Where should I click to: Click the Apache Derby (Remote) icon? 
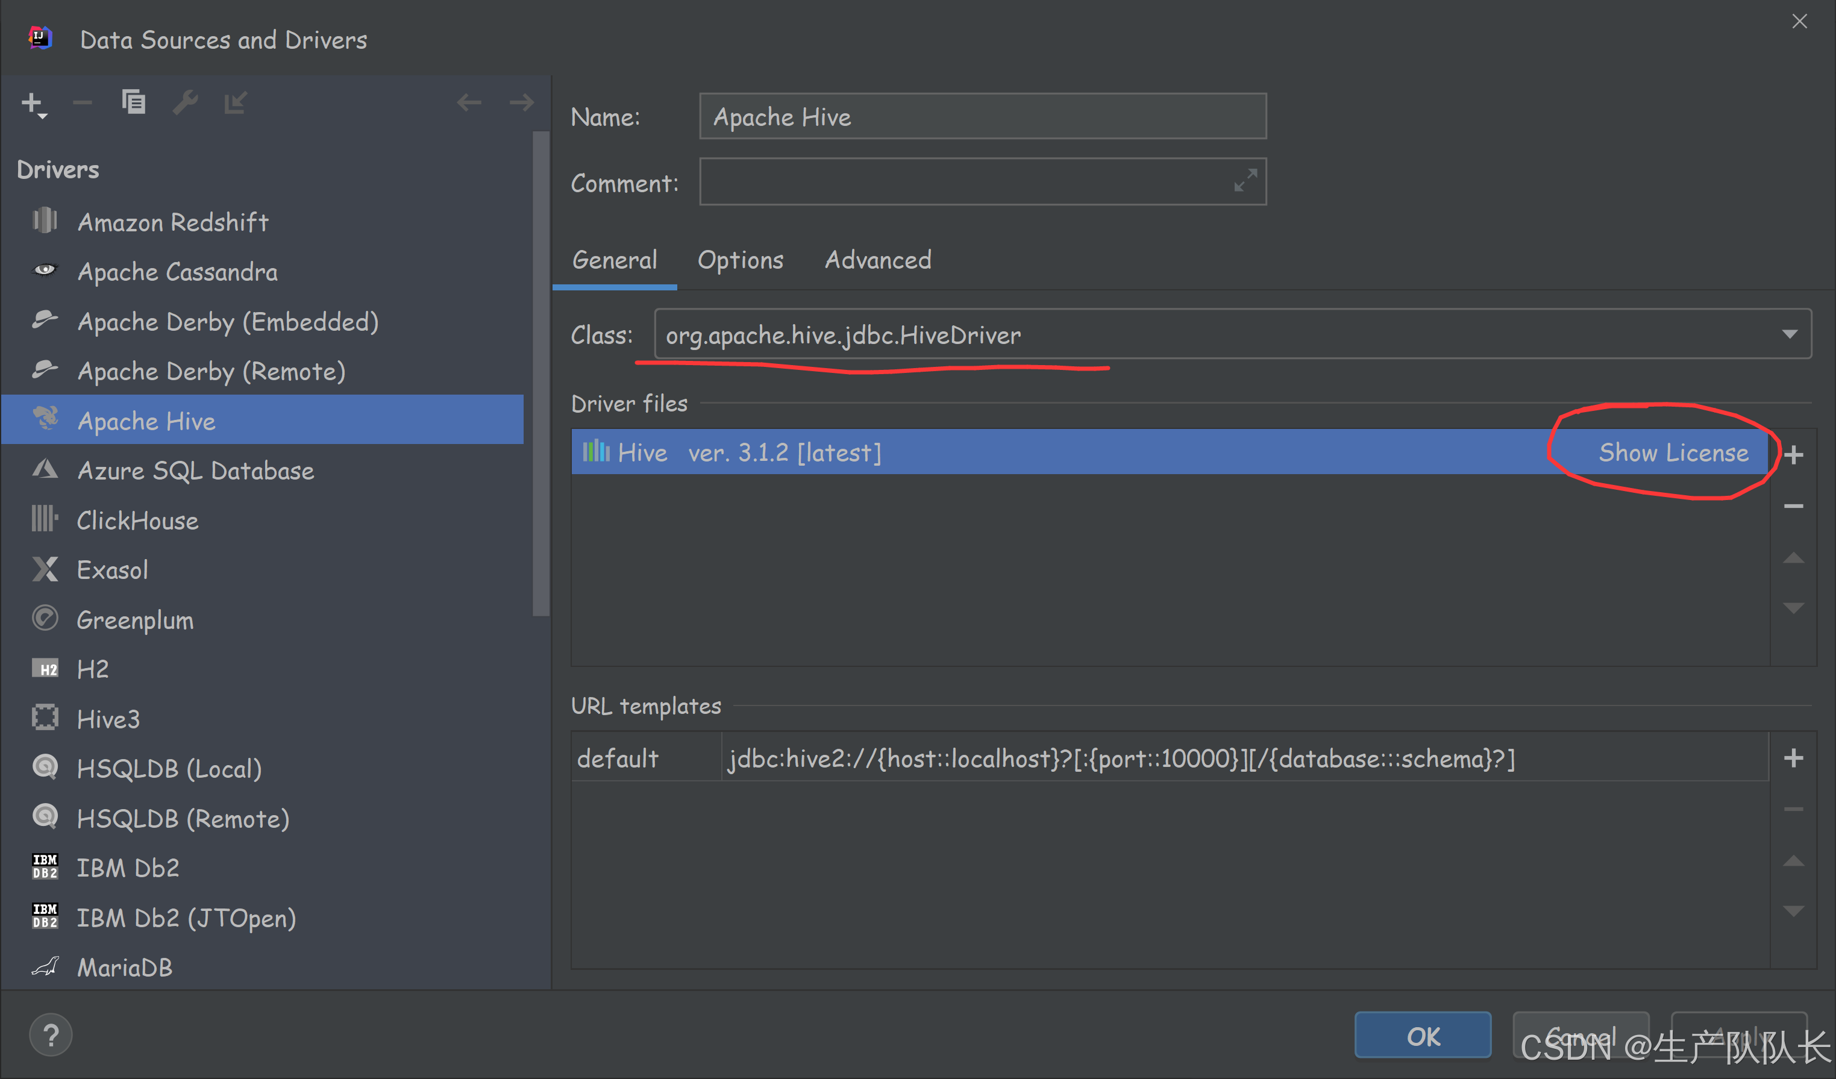45,369
